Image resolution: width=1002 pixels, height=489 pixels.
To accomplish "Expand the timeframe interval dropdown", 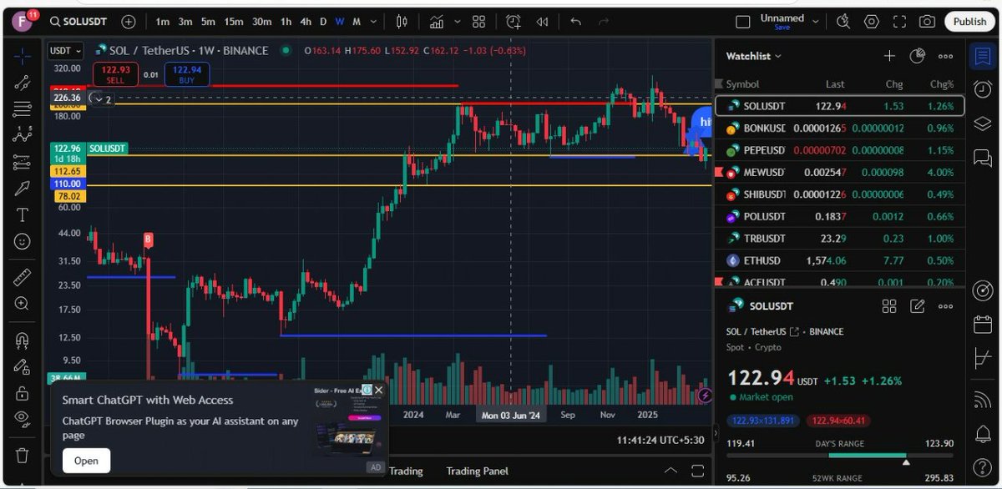I will [373, 22].
